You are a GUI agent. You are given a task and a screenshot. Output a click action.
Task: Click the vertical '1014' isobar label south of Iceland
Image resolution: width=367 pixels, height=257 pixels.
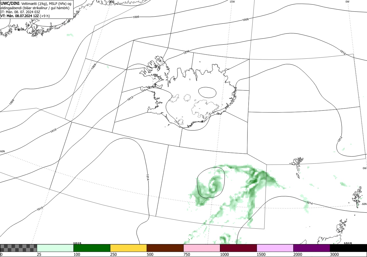(x=147, y=177)
